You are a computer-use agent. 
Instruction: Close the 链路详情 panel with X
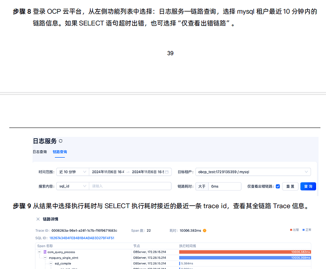(38, 219)
